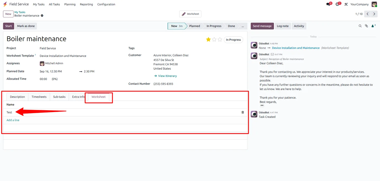Screen dimensions: 380x181
Task: Switch to the Timesheets tab
Action: (x=39, y=97)
